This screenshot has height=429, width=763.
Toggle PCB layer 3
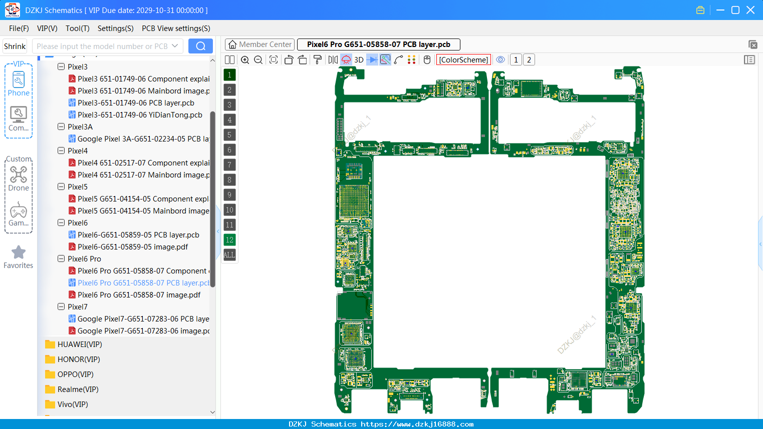pos(229,104)
